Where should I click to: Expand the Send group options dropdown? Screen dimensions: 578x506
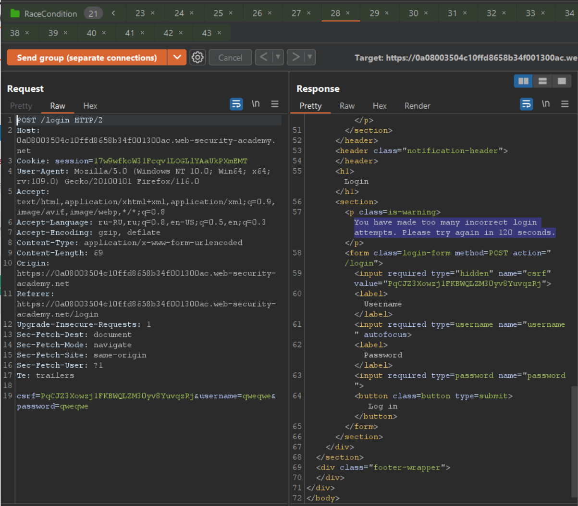click(x=177, y=58)
